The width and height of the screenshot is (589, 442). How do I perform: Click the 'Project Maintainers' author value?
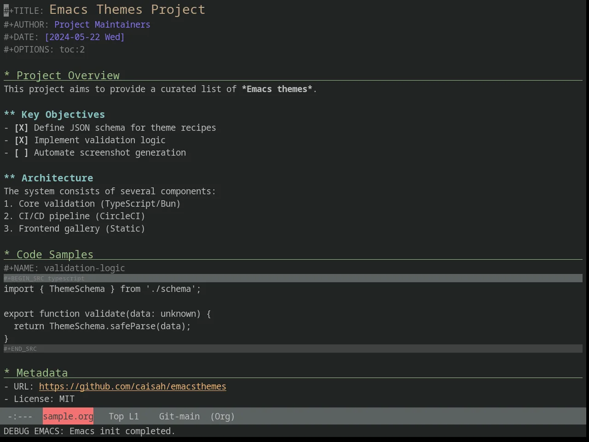(102, 25)
